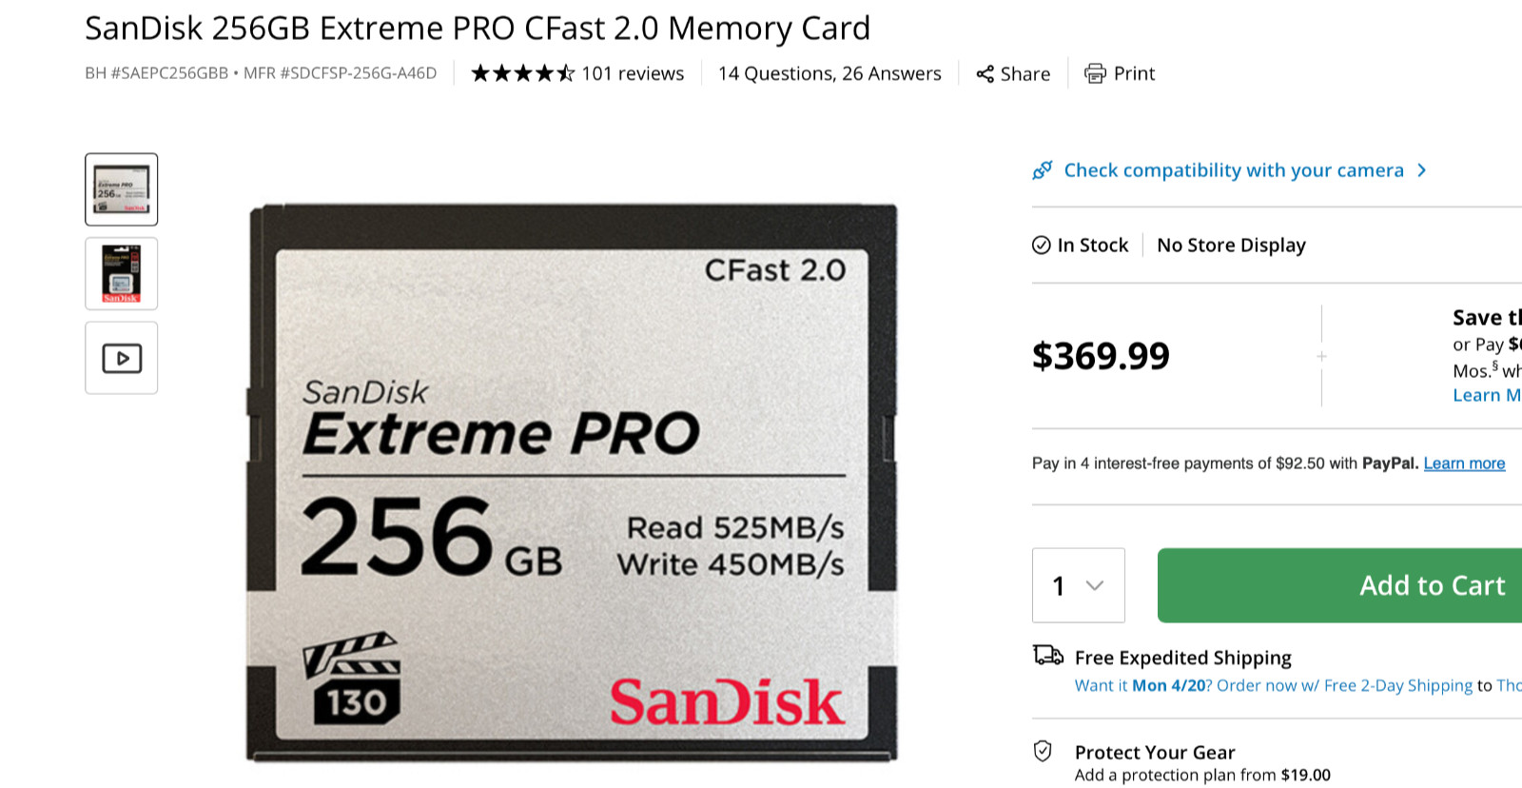The image size is (1522, 788).
Task: Open the product video thumbnail
Action: point(122,358)
